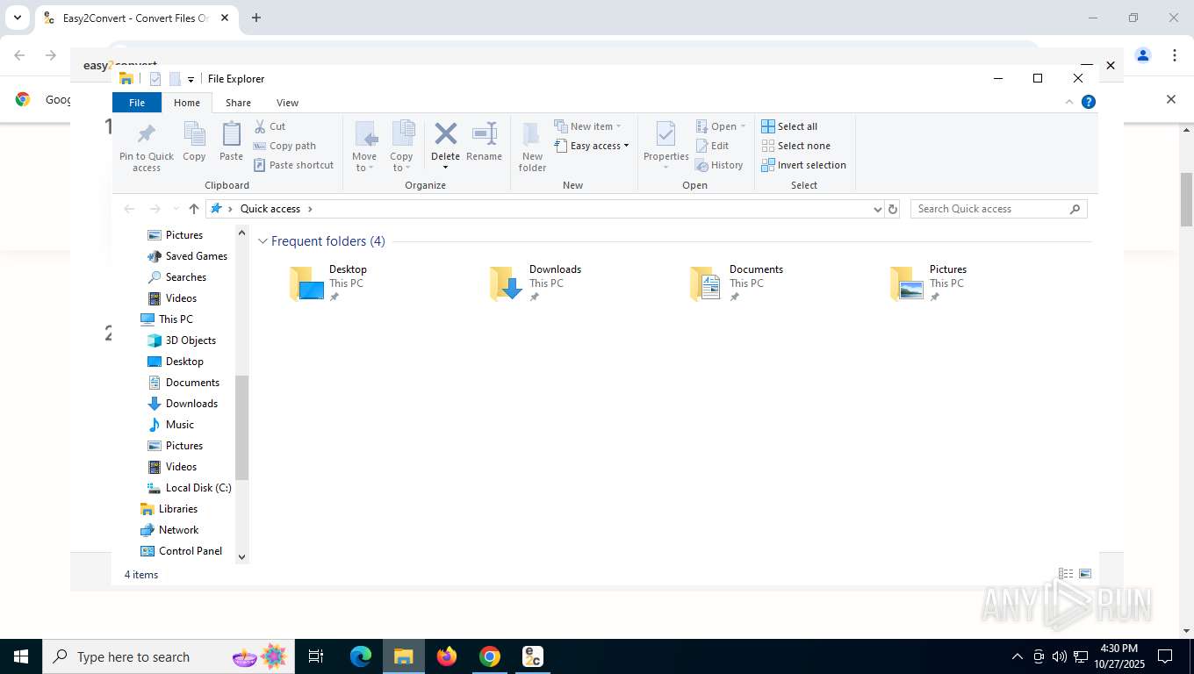Viewport: 1194px width, 674px height.
Task: Open the recent locations dropdown arrow
Action: [x=176, y=209]
